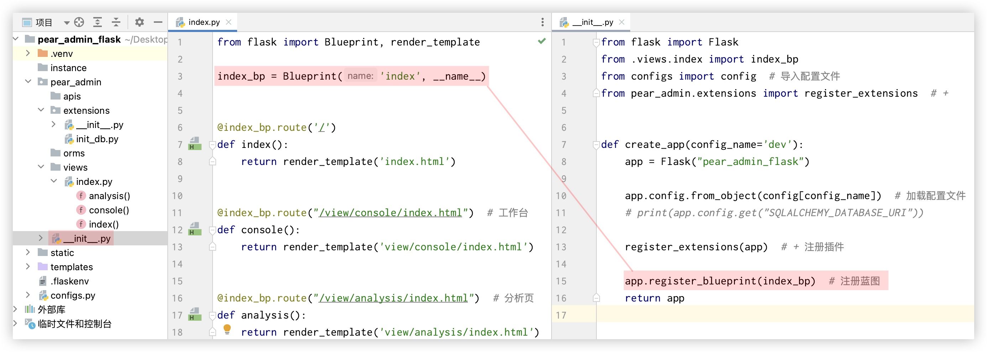Open the editor tab options three-dot menu
Screen dimensions: 987x352
(x=542, y=22)
